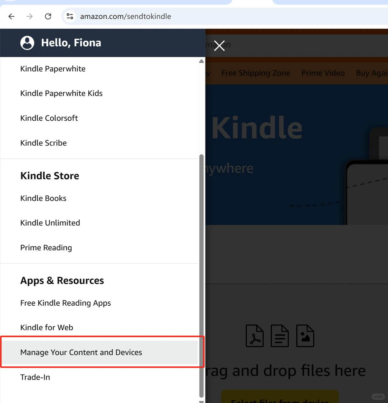The width and height of the screenshot is (388, 403).
Task: Reload the page with the refresh icon
Action: [48, 17]
